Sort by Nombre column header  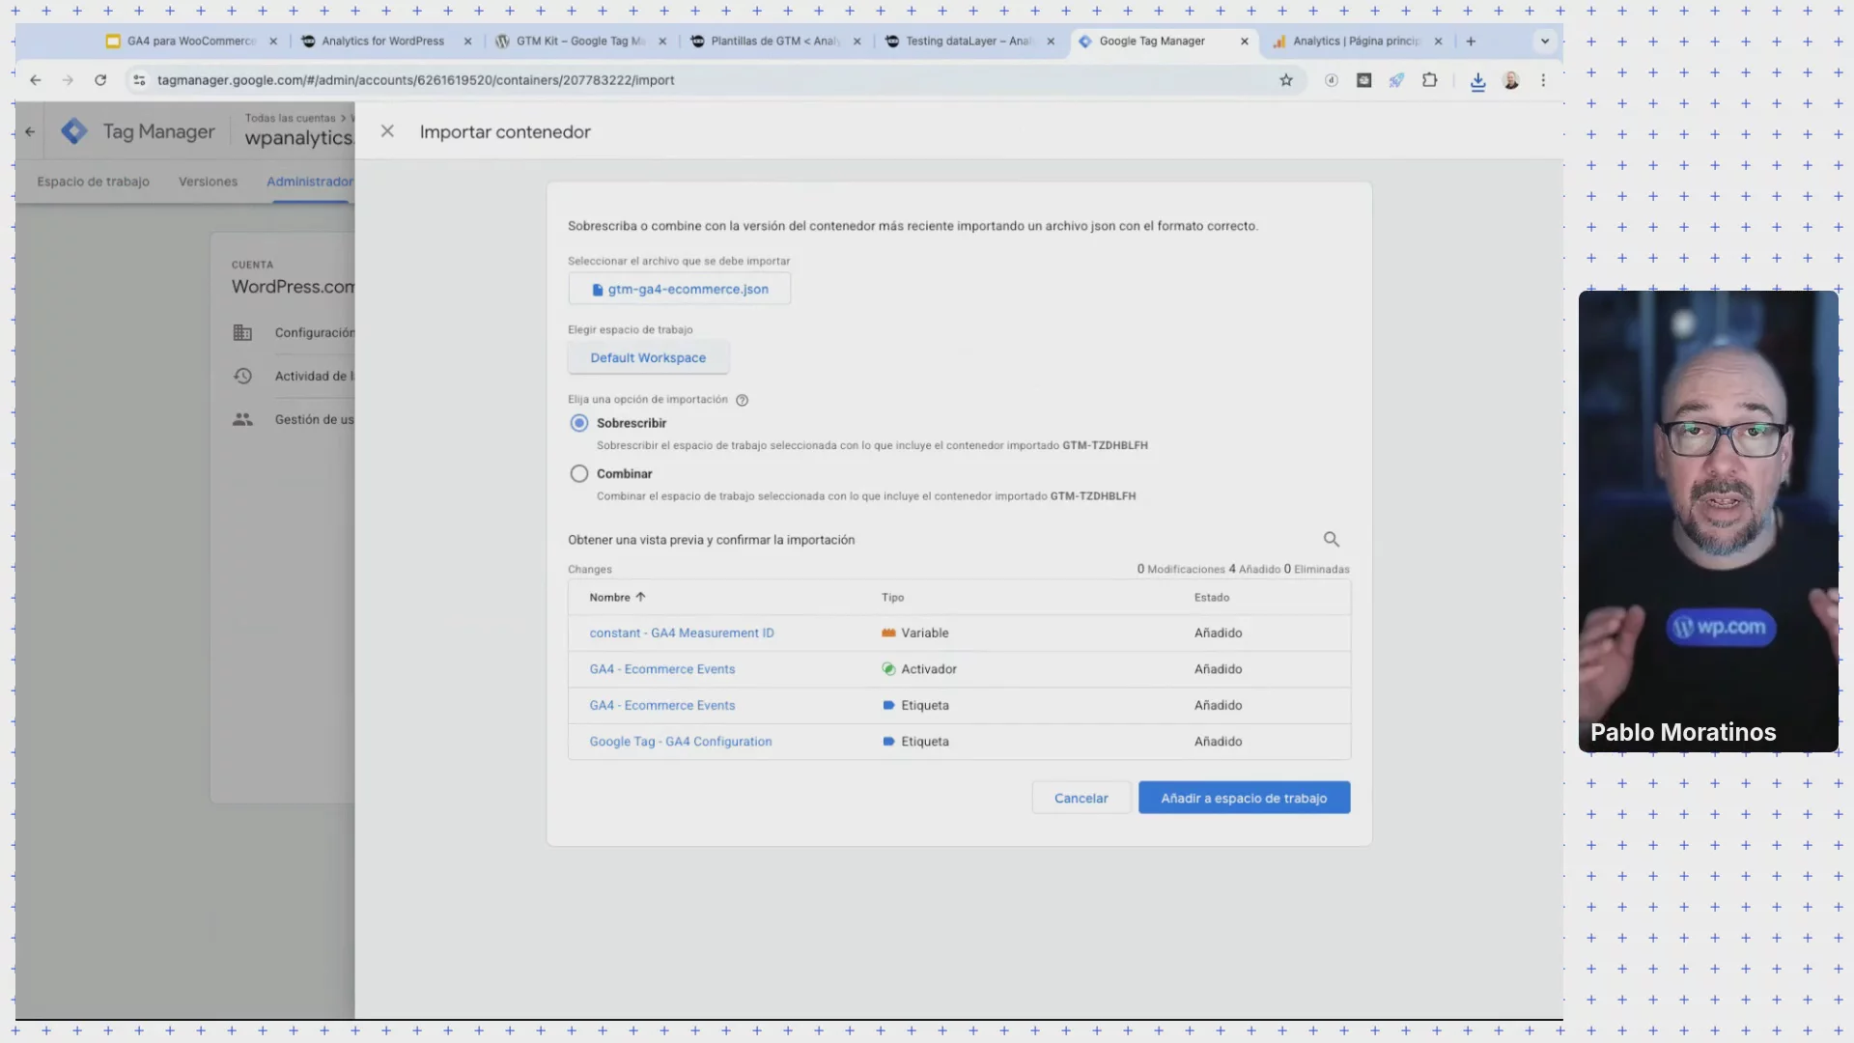click(617, 598)
